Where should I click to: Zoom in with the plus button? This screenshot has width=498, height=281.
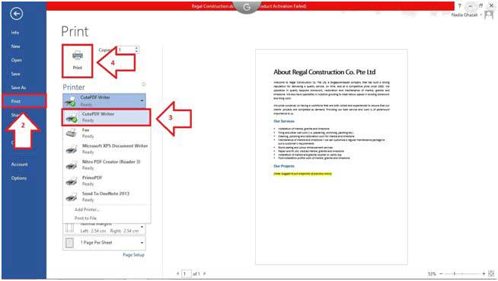click(x=484, y=273)
